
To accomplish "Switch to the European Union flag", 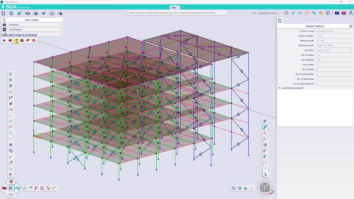I will (337, 13).
